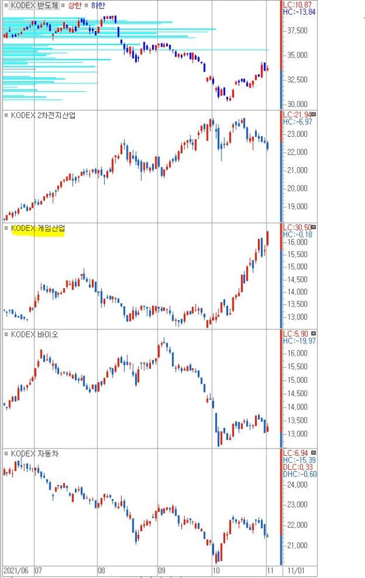
Task: Click the 37,500 price axis label
Action: [x=297, y=30]
